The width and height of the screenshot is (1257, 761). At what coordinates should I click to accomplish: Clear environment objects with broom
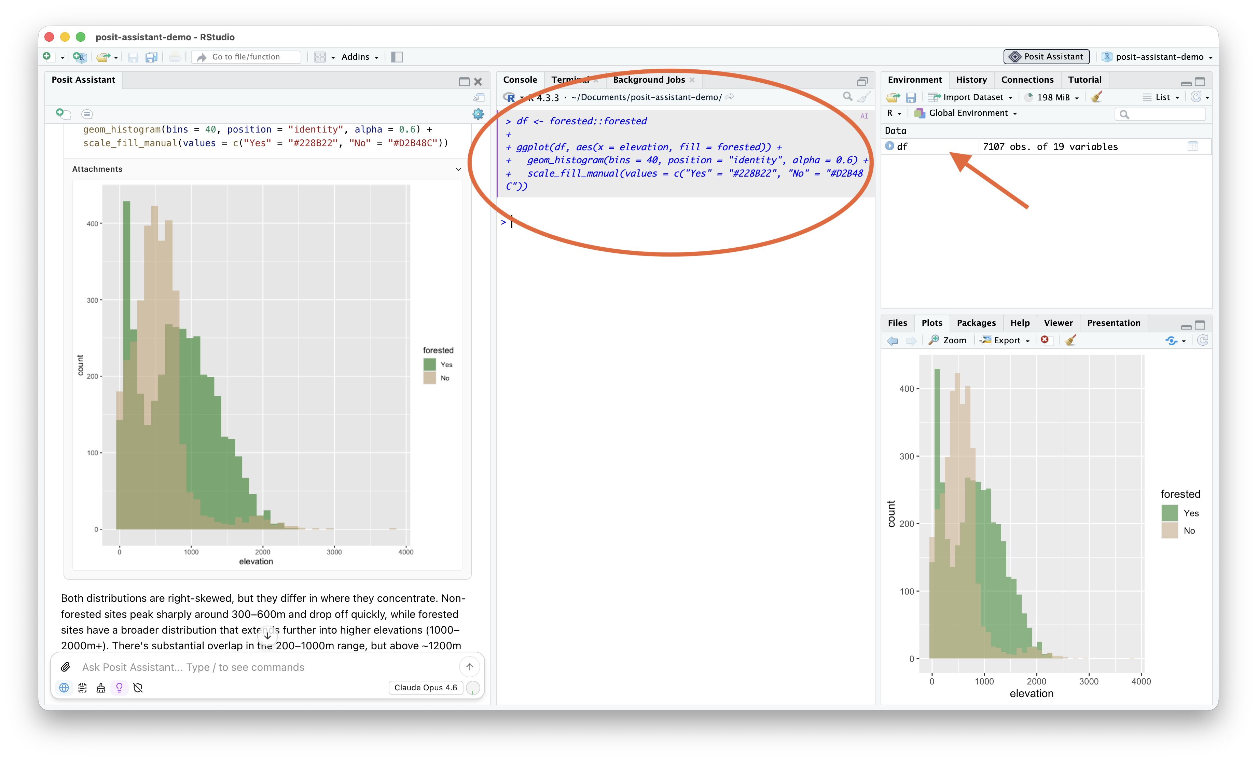(x=1096, y=97)
